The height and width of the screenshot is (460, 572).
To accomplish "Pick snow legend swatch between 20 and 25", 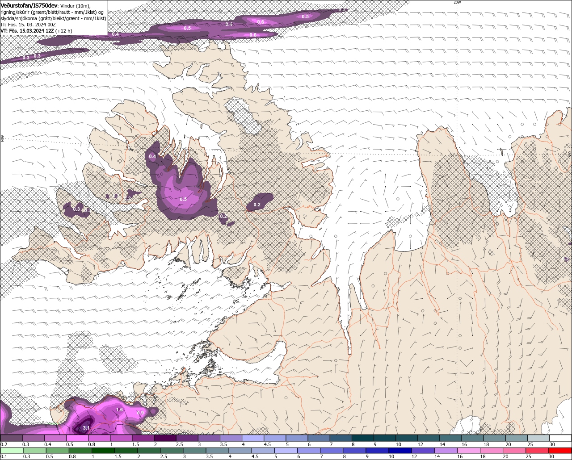I will (517, 438).
